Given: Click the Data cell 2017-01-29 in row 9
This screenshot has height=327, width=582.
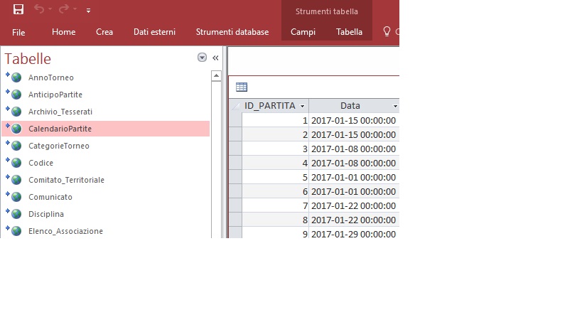Looking at the screenshot, I should (354, 234).
